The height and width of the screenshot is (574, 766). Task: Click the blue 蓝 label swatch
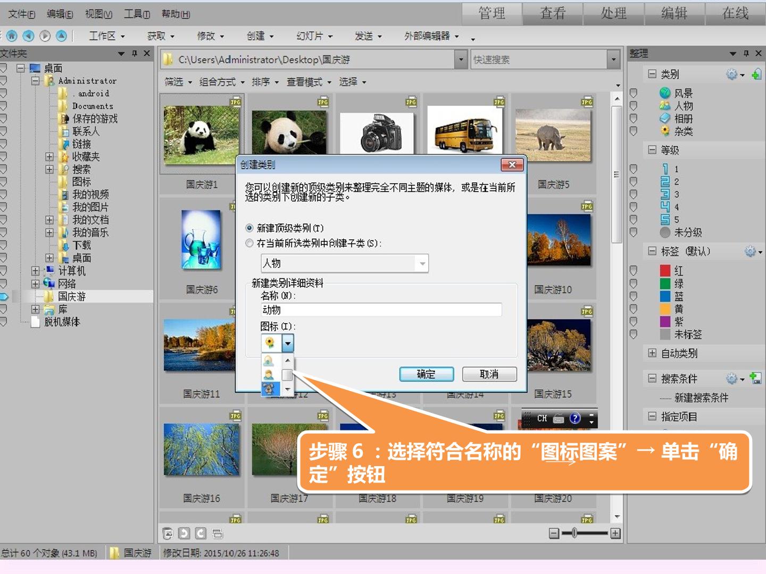665,296
